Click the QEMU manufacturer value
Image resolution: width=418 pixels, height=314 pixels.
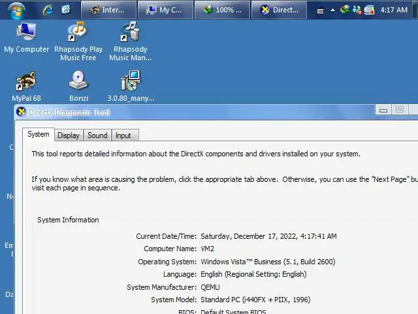pos(210,287)
